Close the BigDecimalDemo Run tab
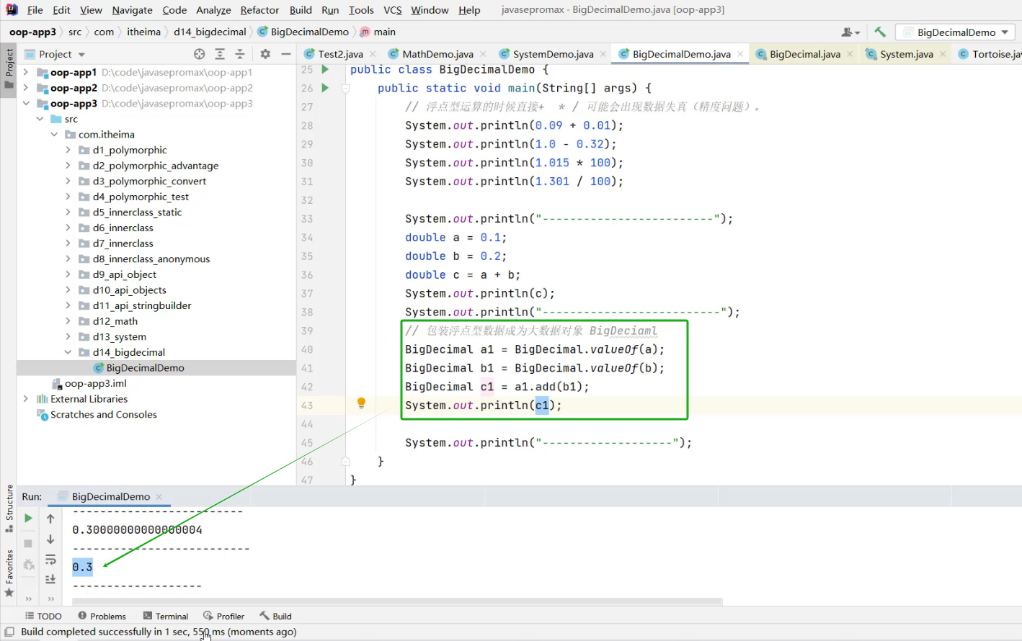This screenshot has width=1022, height=641. pos(159,497)
